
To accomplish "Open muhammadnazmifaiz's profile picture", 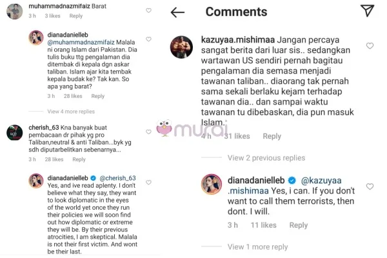I will tap(15, 11).
